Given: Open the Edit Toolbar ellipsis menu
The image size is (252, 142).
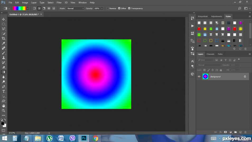Looking at the screenshot, I should coord(3,115).
